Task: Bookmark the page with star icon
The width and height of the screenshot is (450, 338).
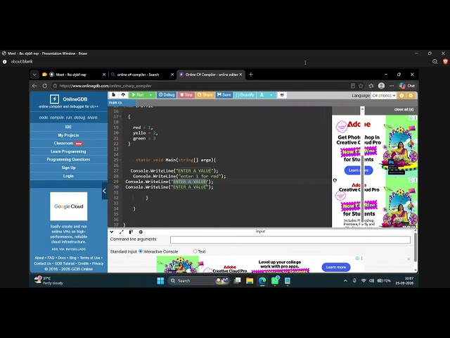Action: tap(361, 86)
